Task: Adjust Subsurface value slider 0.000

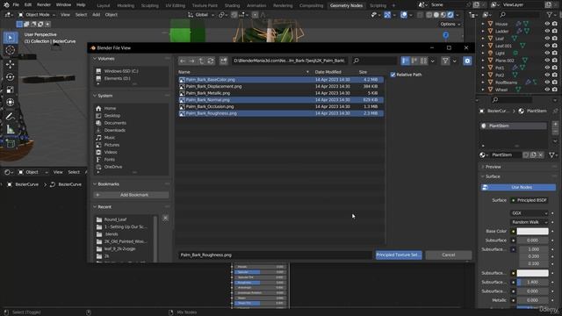Action: pos(532,241)
